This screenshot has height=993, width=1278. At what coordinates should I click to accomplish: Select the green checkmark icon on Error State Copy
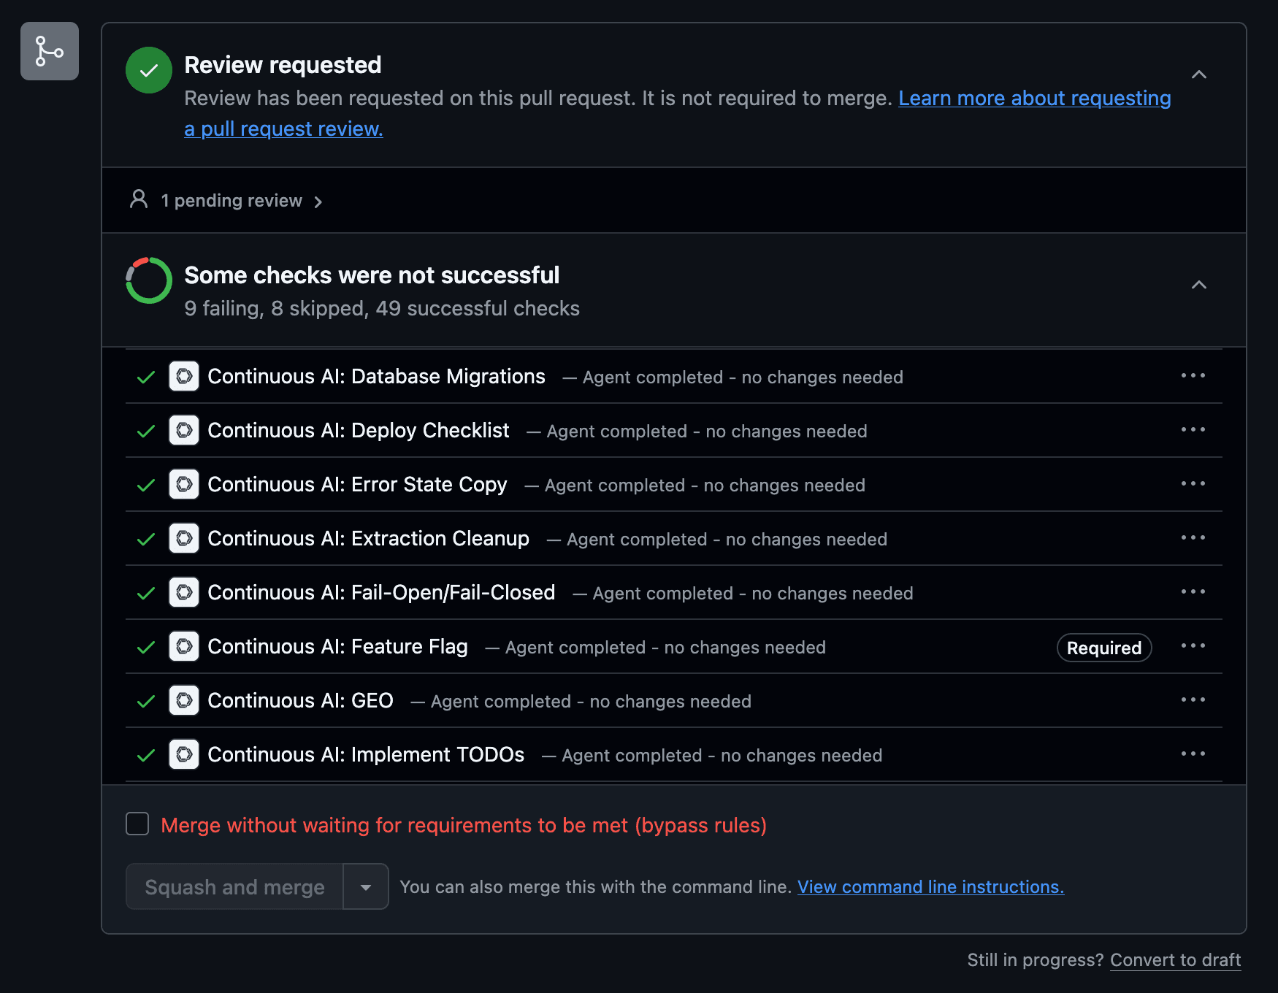[145, 484]
